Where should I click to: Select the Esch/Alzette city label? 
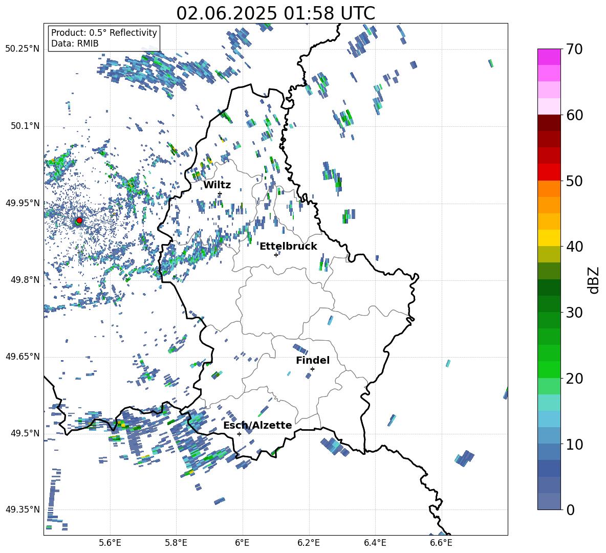click(257, 425)
